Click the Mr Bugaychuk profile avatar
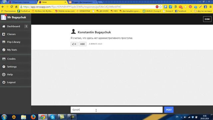Viewport: 213px width, 120px height. [x=4, y=17]
